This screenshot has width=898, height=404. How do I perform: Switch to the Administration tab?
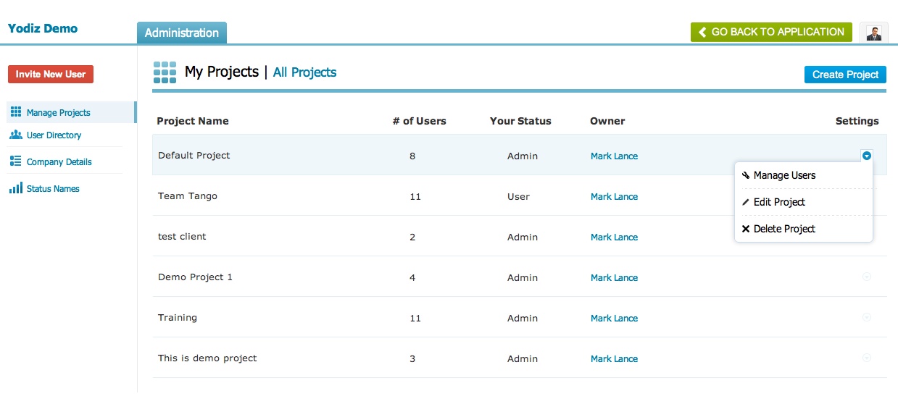point(182,33)
